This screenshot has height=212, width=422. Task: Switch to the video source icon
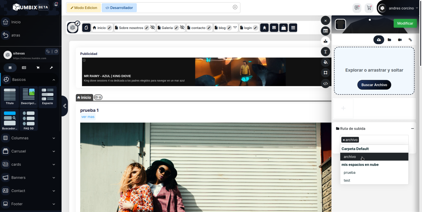[400, 40]
